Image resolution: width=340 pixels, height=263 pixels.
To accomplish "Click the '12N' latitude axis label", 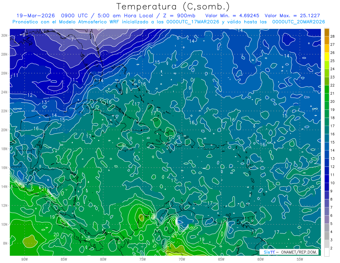I will click(5, 205).
